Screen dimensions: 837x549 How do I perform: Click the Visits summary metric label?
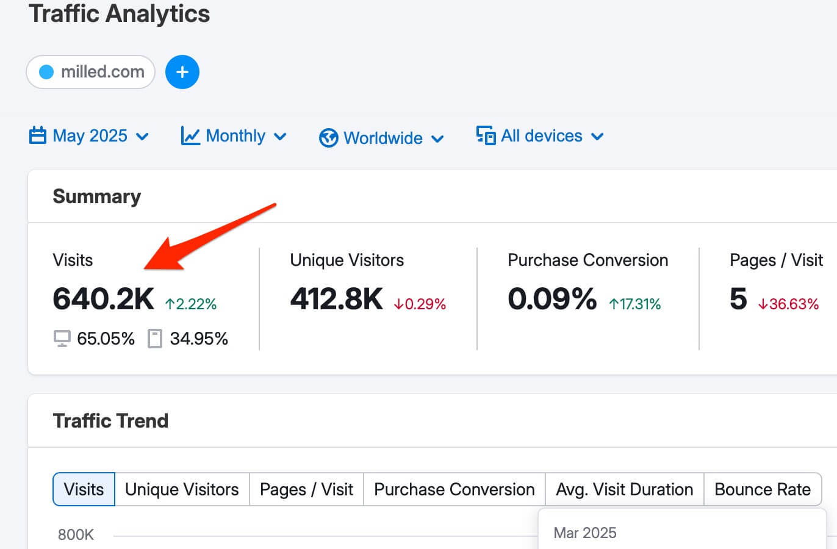[x=73, y=260]
